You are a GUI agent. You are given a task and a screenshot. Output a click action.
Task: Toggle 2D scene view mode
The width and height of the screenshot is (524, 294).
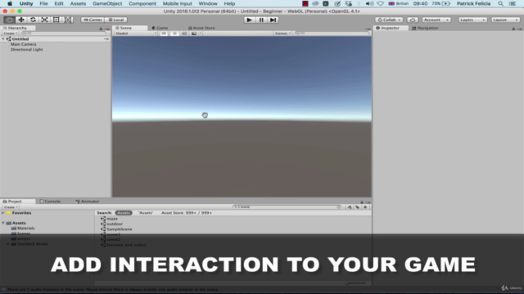point(164,33)
